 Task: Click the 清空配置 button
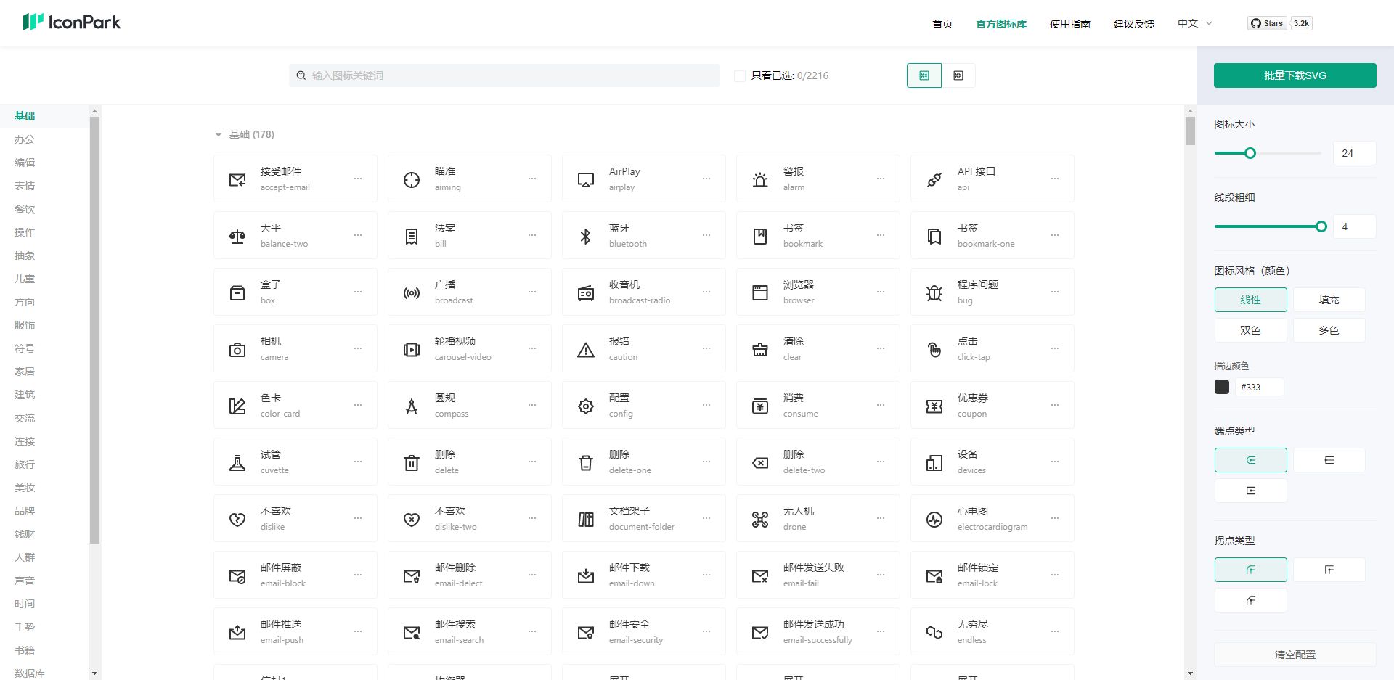[1295, 655]
